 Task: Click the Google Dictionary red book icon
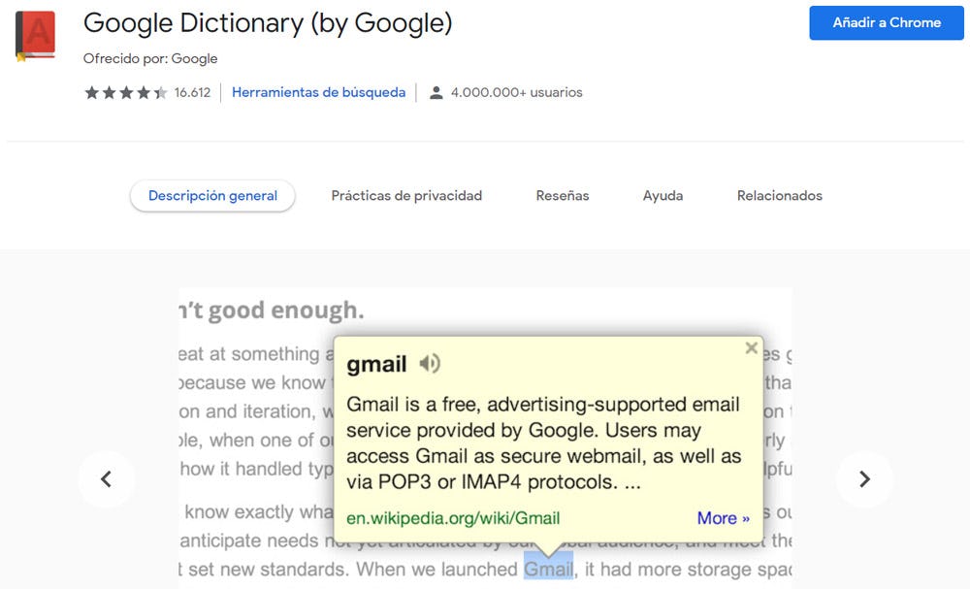36,35
